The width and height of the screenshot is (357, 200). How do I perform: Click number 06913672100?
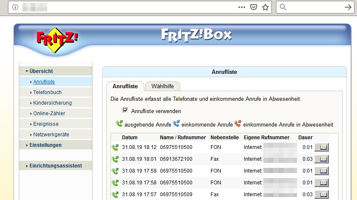coord(176,159)
